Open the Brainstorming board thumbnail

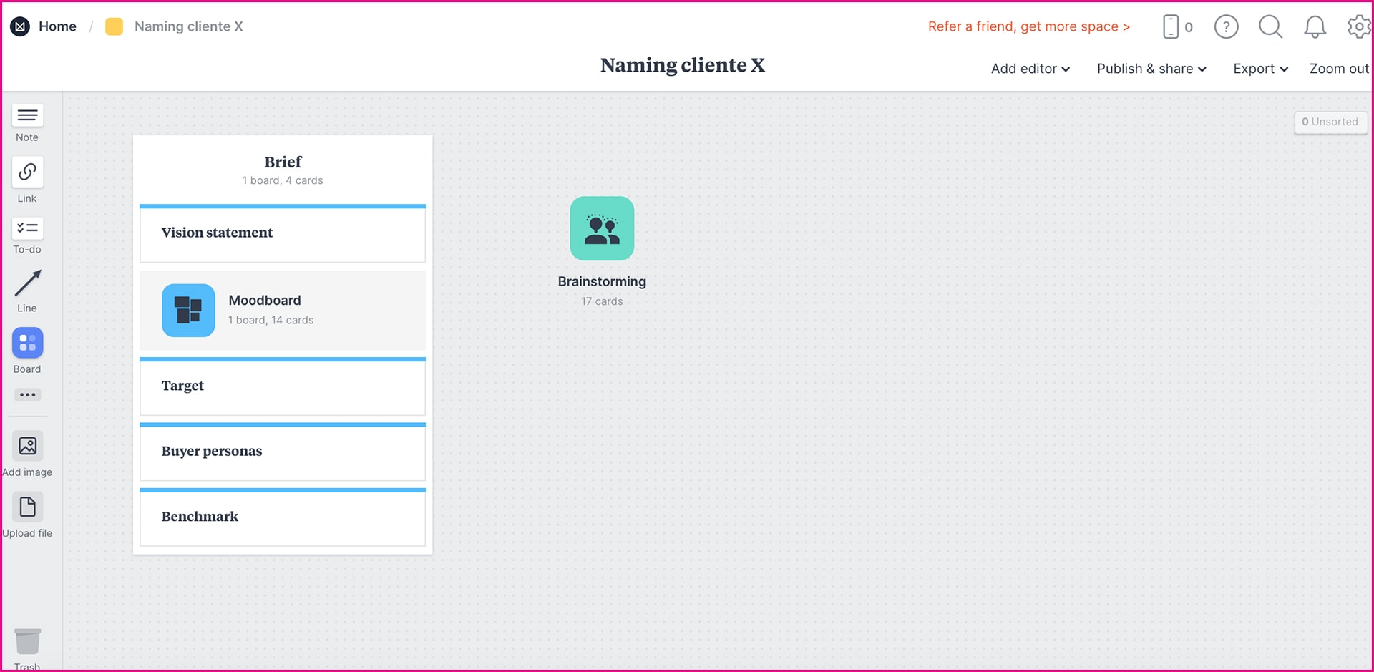coord(602,228)
